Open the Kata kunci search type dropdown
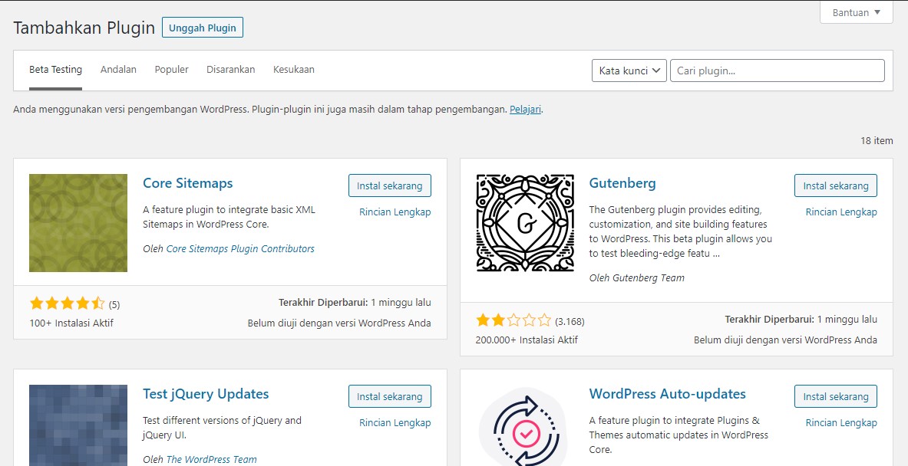The width and height of the screenshot is (908, 466). pyautogui.click(x=629, y=71)
